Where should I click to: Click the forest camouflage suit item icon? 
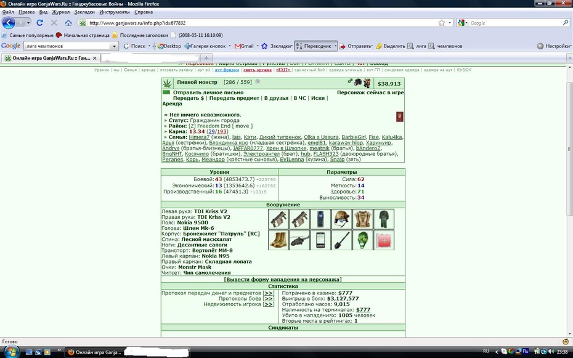384,219
